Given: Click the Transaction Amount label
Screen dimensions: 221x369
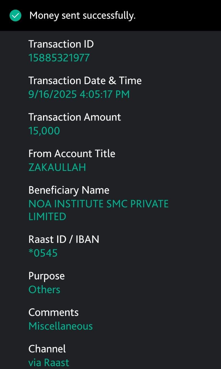Looking at the screenshot, I should tap(75, 117).
